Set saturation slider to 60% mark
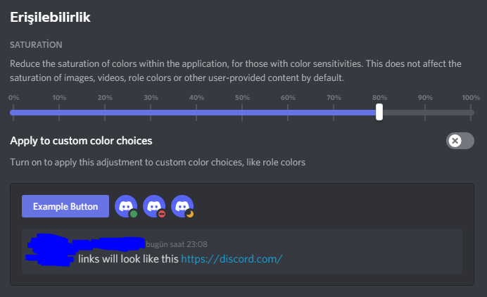 (x=288, y=112)
